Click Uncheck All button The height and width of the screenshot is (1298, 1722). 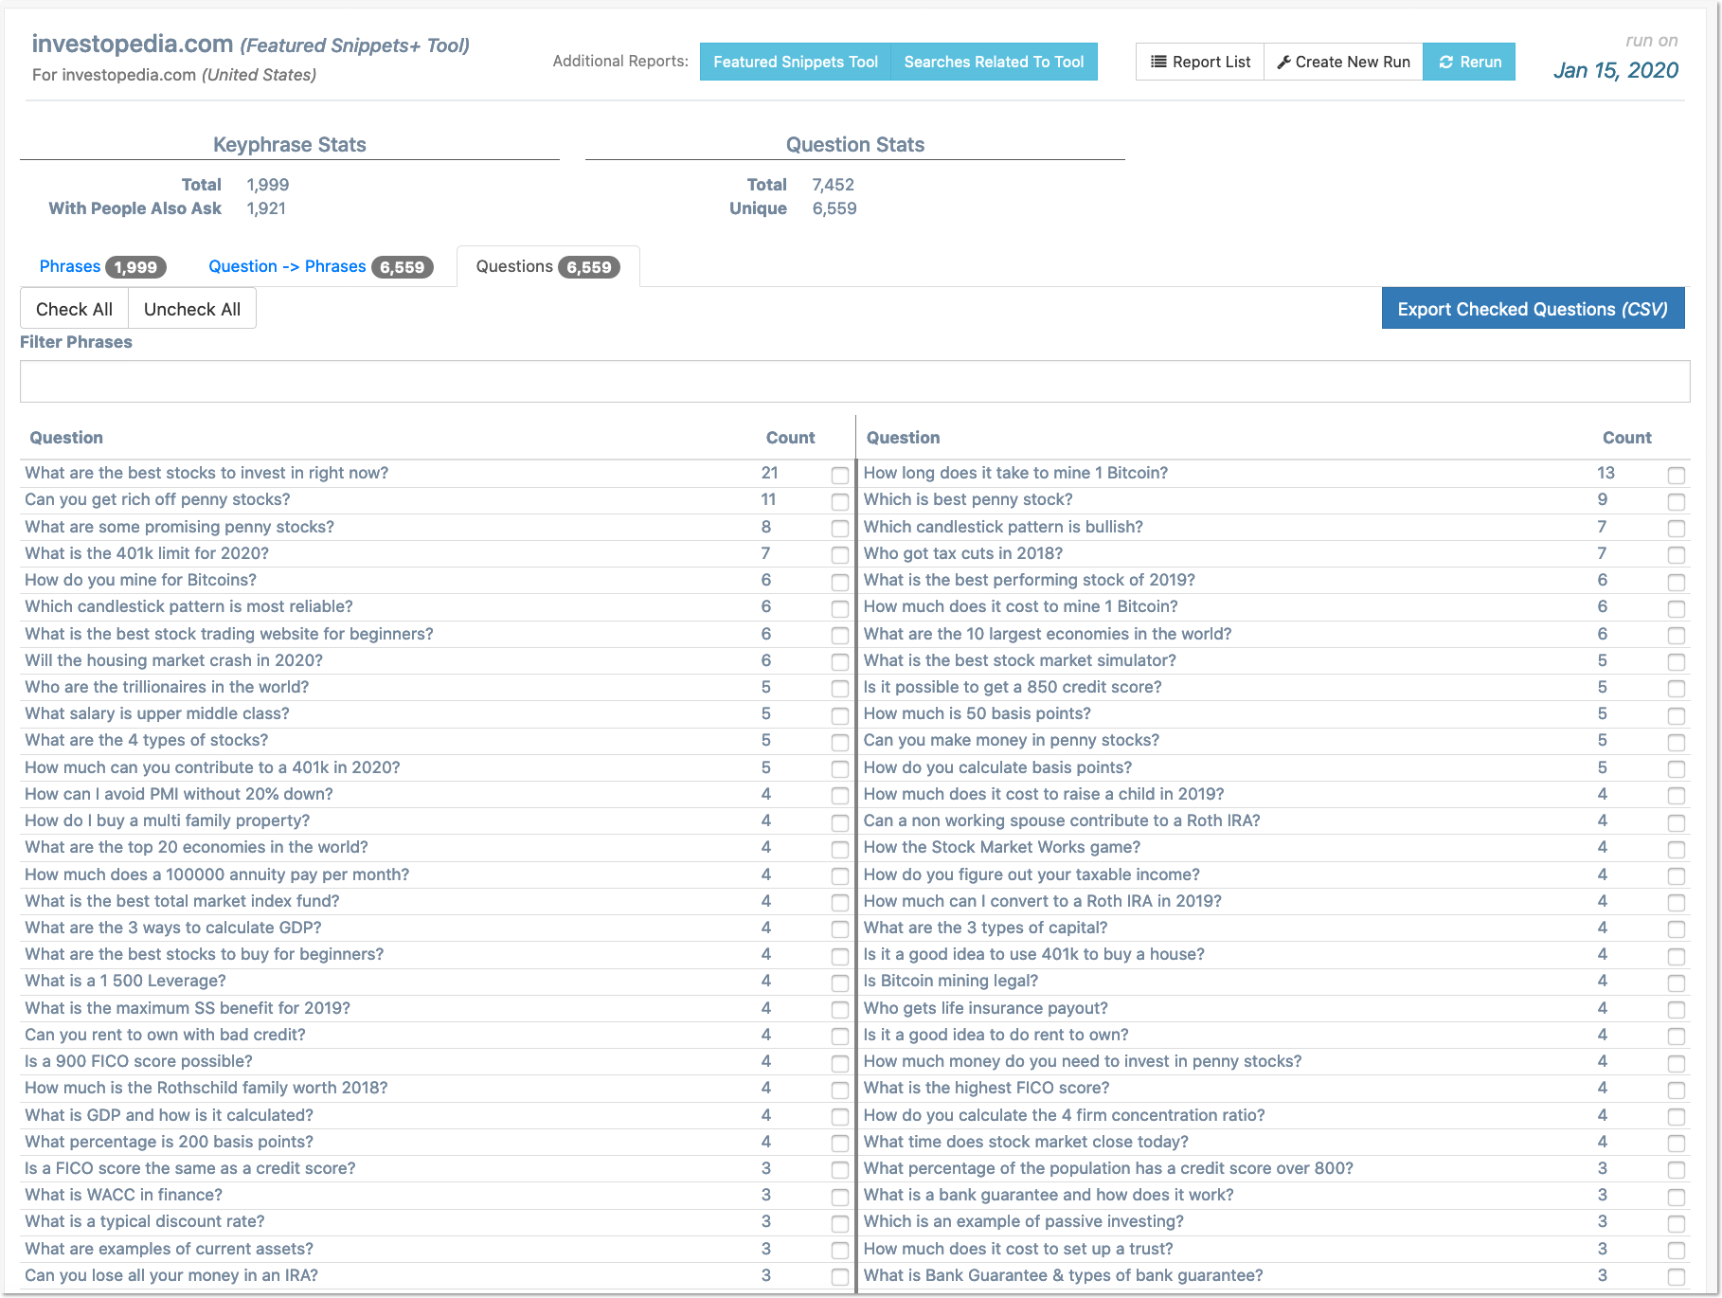pos(192,309)
